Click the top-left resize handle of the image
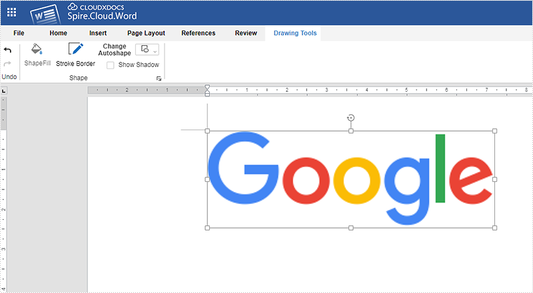Screen dimensions: 533x293 point(207,131)
